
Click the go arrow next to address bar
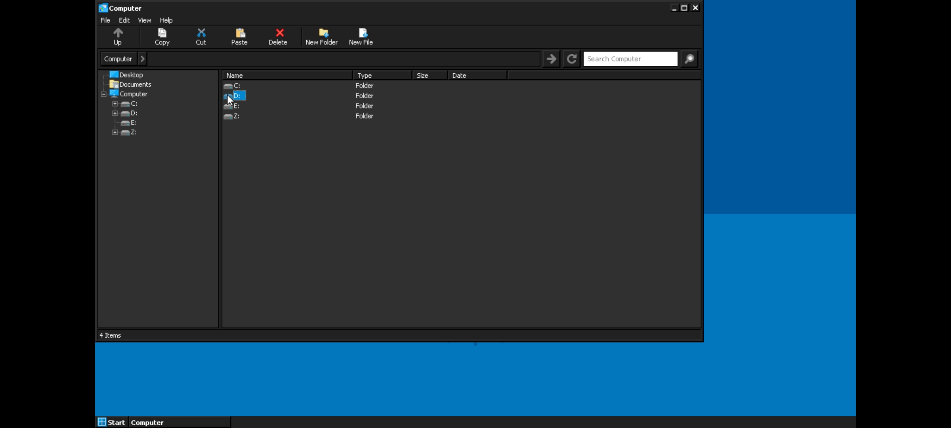click(551, 59)
